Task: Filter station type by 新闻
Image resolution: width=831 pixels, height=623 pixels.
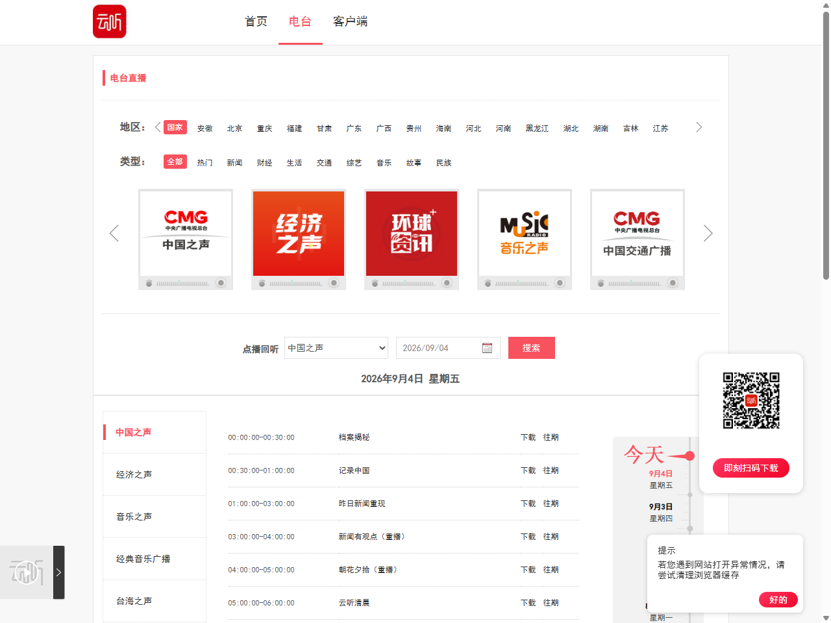Action: coord(235,163)
